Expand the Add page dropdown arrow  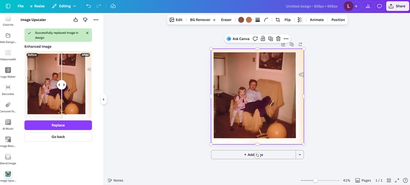tap(300, 155)
